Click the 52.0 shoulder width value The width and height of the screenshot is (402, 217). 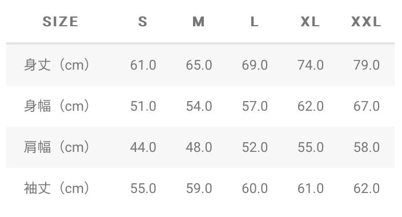tap(255, 147)
